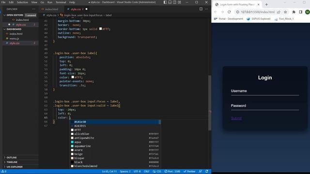The height and width of the screenshot is (174, 310).
Task: Click the errors and warnings status indicator
Action: [4, 172]
